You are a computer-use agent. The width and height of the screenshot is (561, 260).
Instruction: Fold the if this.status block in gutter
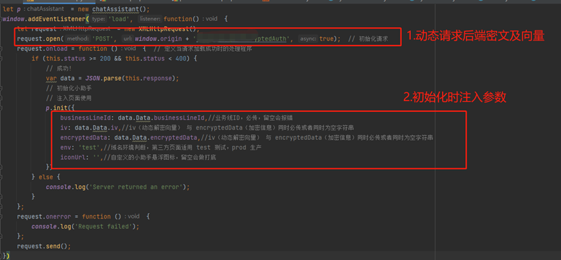[1, 58]
